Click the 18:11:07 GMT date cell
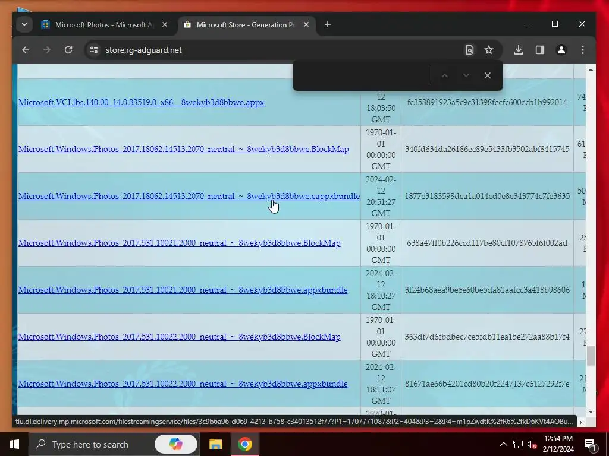Image resolution: width=609 pixels, height=456 pixels. [x=381, y=384]
